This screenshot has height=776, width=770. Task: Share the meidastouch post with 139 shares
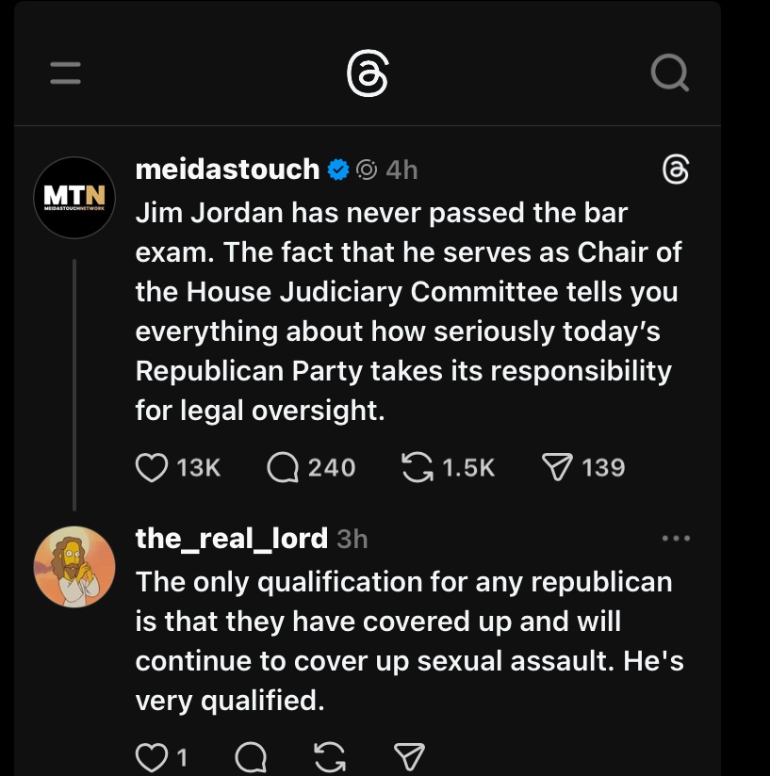(557, 467)
